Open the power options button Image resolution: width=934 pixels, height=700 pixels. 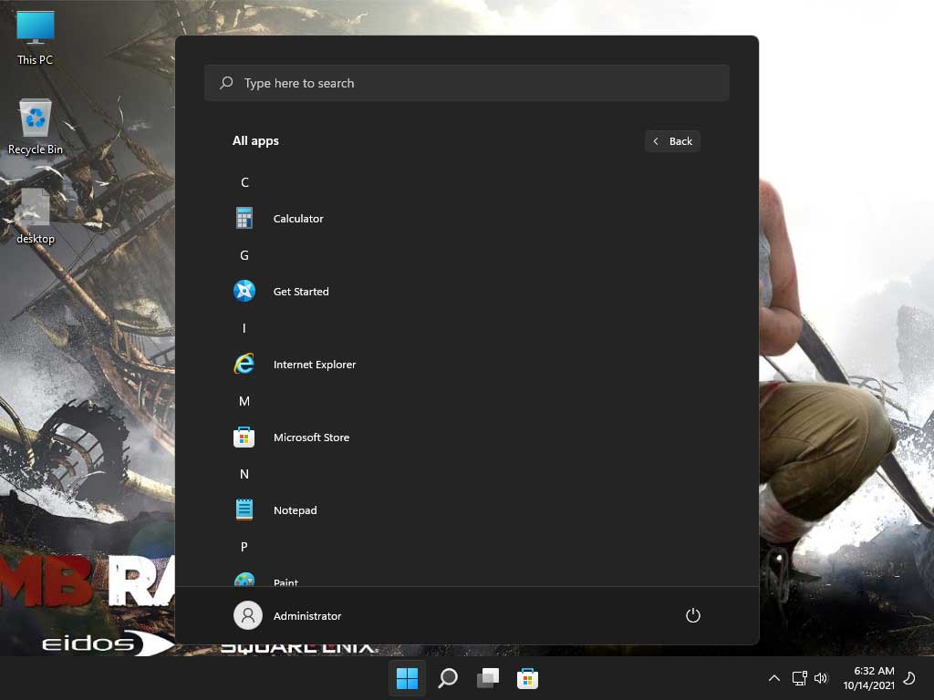693,615
